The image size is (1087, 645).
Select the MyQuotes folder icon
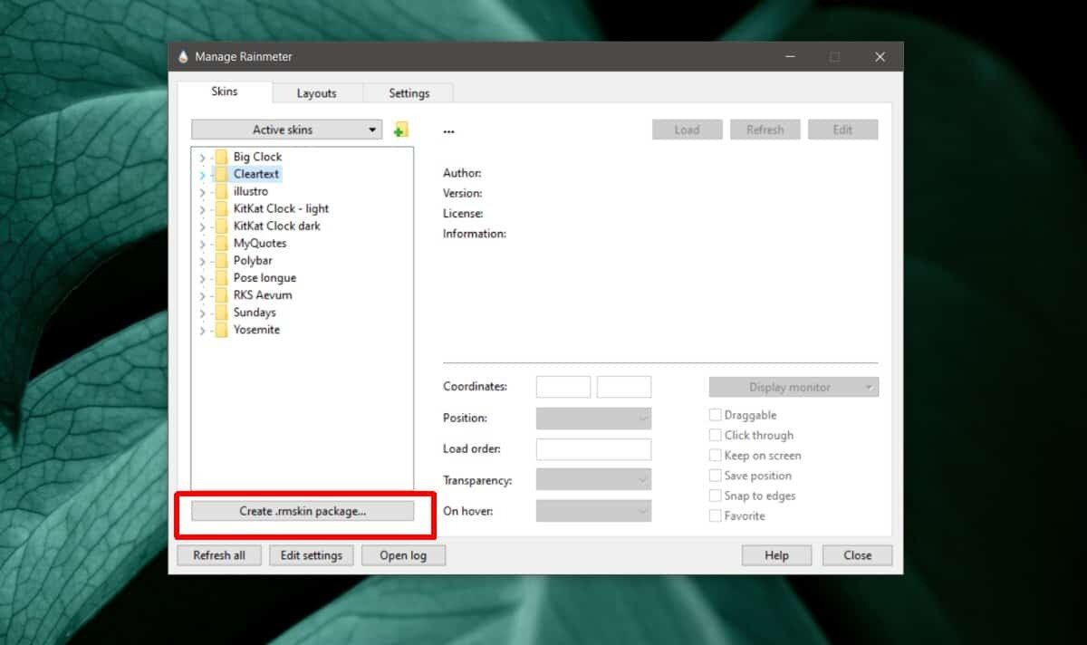[221, 244]
